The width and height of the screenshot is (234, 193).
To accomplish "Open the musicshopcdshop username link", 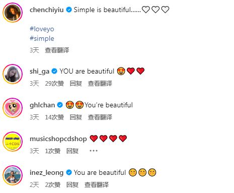I will click(x=58, y=139).
